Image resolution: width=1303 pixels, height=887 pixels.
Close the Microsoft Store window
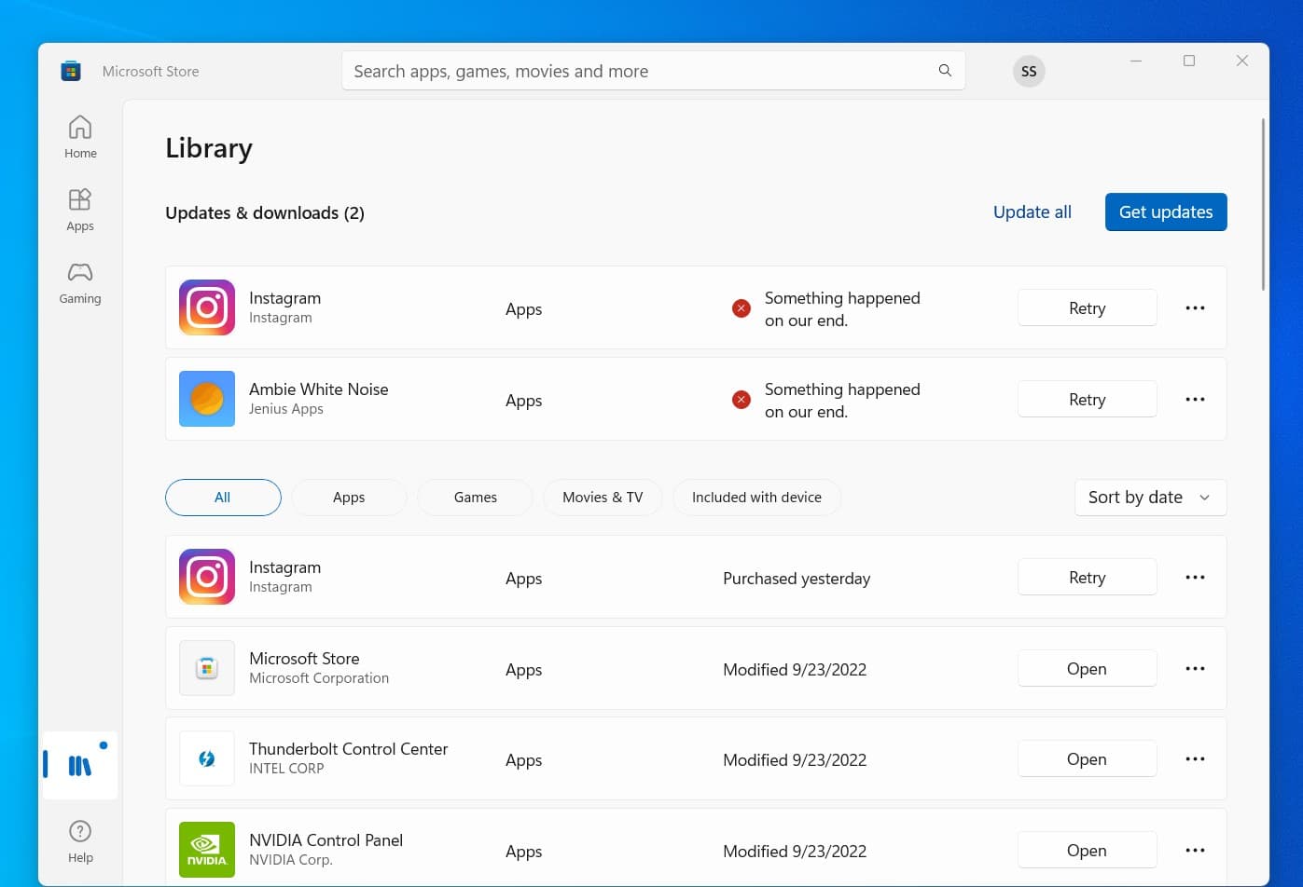[1242, 61]
